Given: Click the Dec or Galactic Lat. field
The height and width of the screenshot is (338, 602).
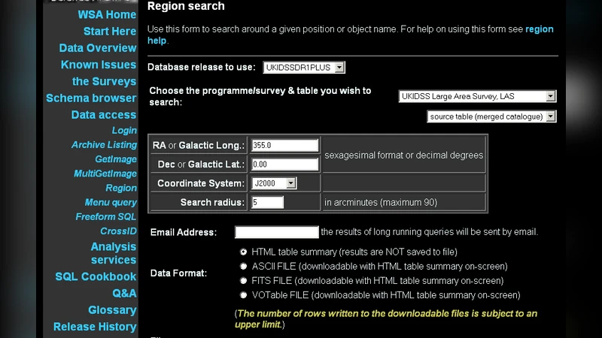Looking at the screenshot, I should click(285, 164).
